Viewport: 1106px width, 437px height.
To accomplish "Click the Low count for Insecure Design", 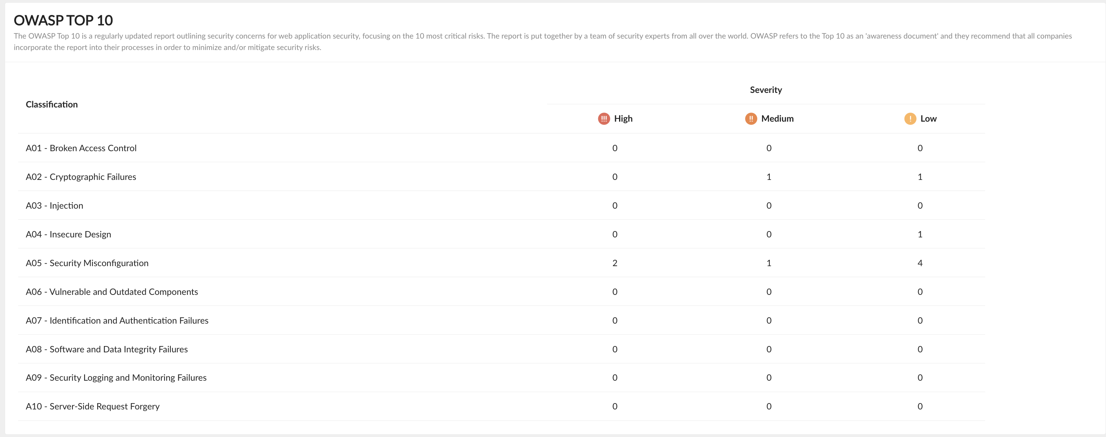I will click(920, 234).
